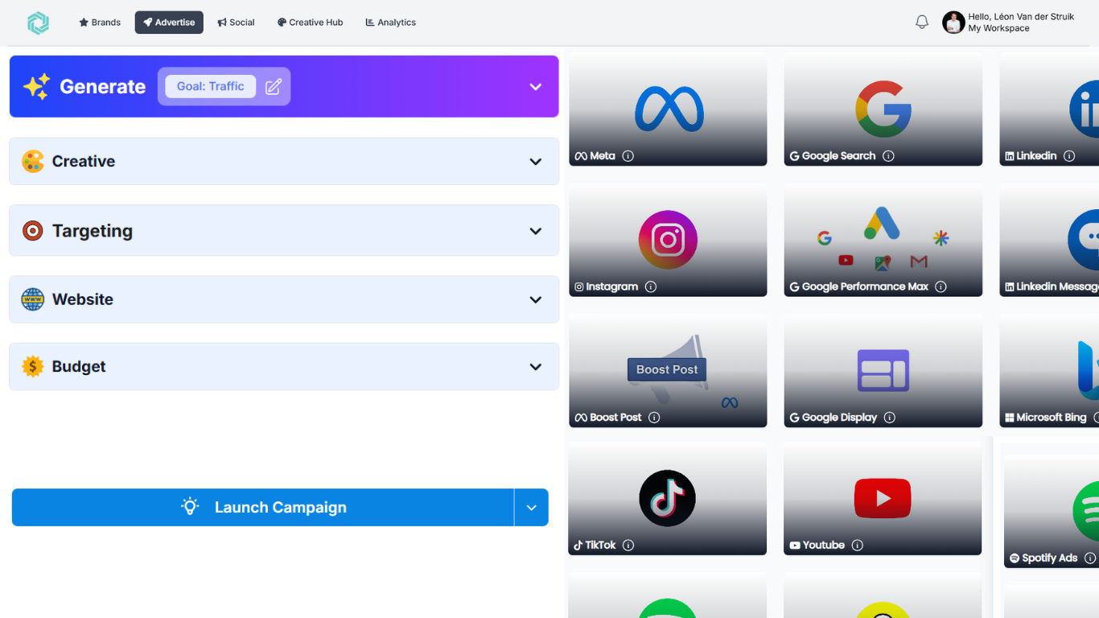Open Creative Hub

311,23
